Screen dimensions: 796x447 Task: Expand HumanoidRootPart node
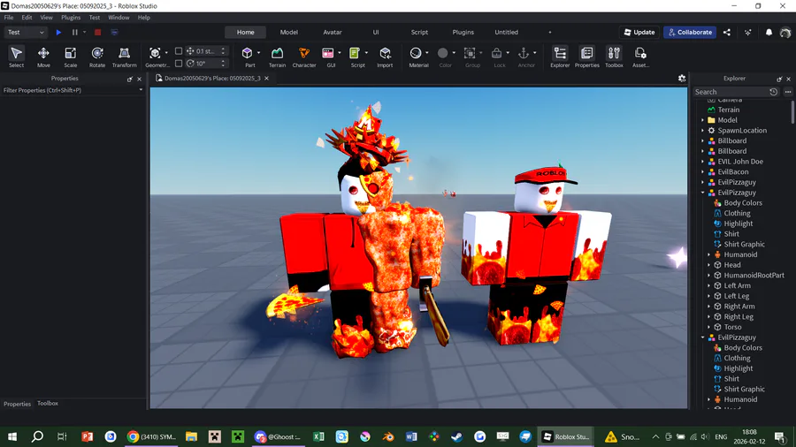click(709, 276)
